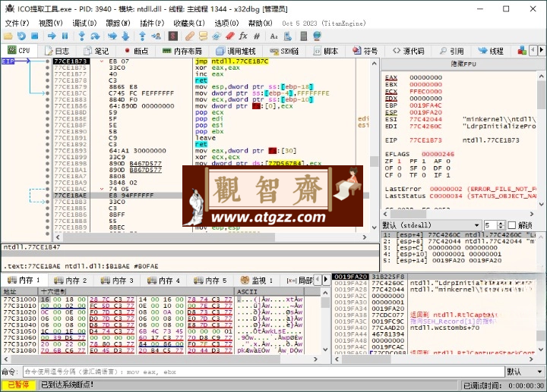The width and height of the screenshot is (547, 392).
Task: Open the 帮助(H) menu
Action: tap(261, 23)
